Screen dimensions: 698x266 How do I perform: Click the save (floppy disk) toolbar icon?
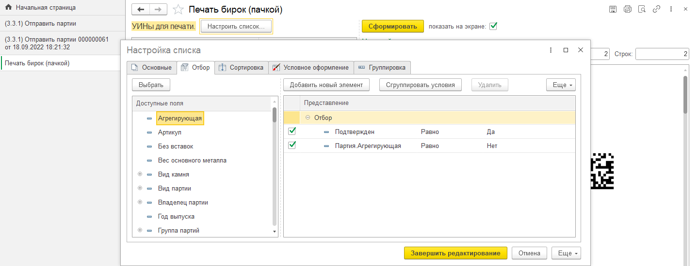[613, 9]
